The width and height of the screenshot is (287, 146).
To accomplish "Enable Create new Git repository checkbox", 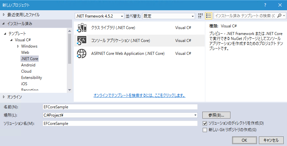I will tap(205, 130).
